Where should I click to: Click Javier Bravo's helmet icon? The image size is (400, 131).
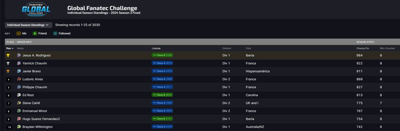coord(19,71)
